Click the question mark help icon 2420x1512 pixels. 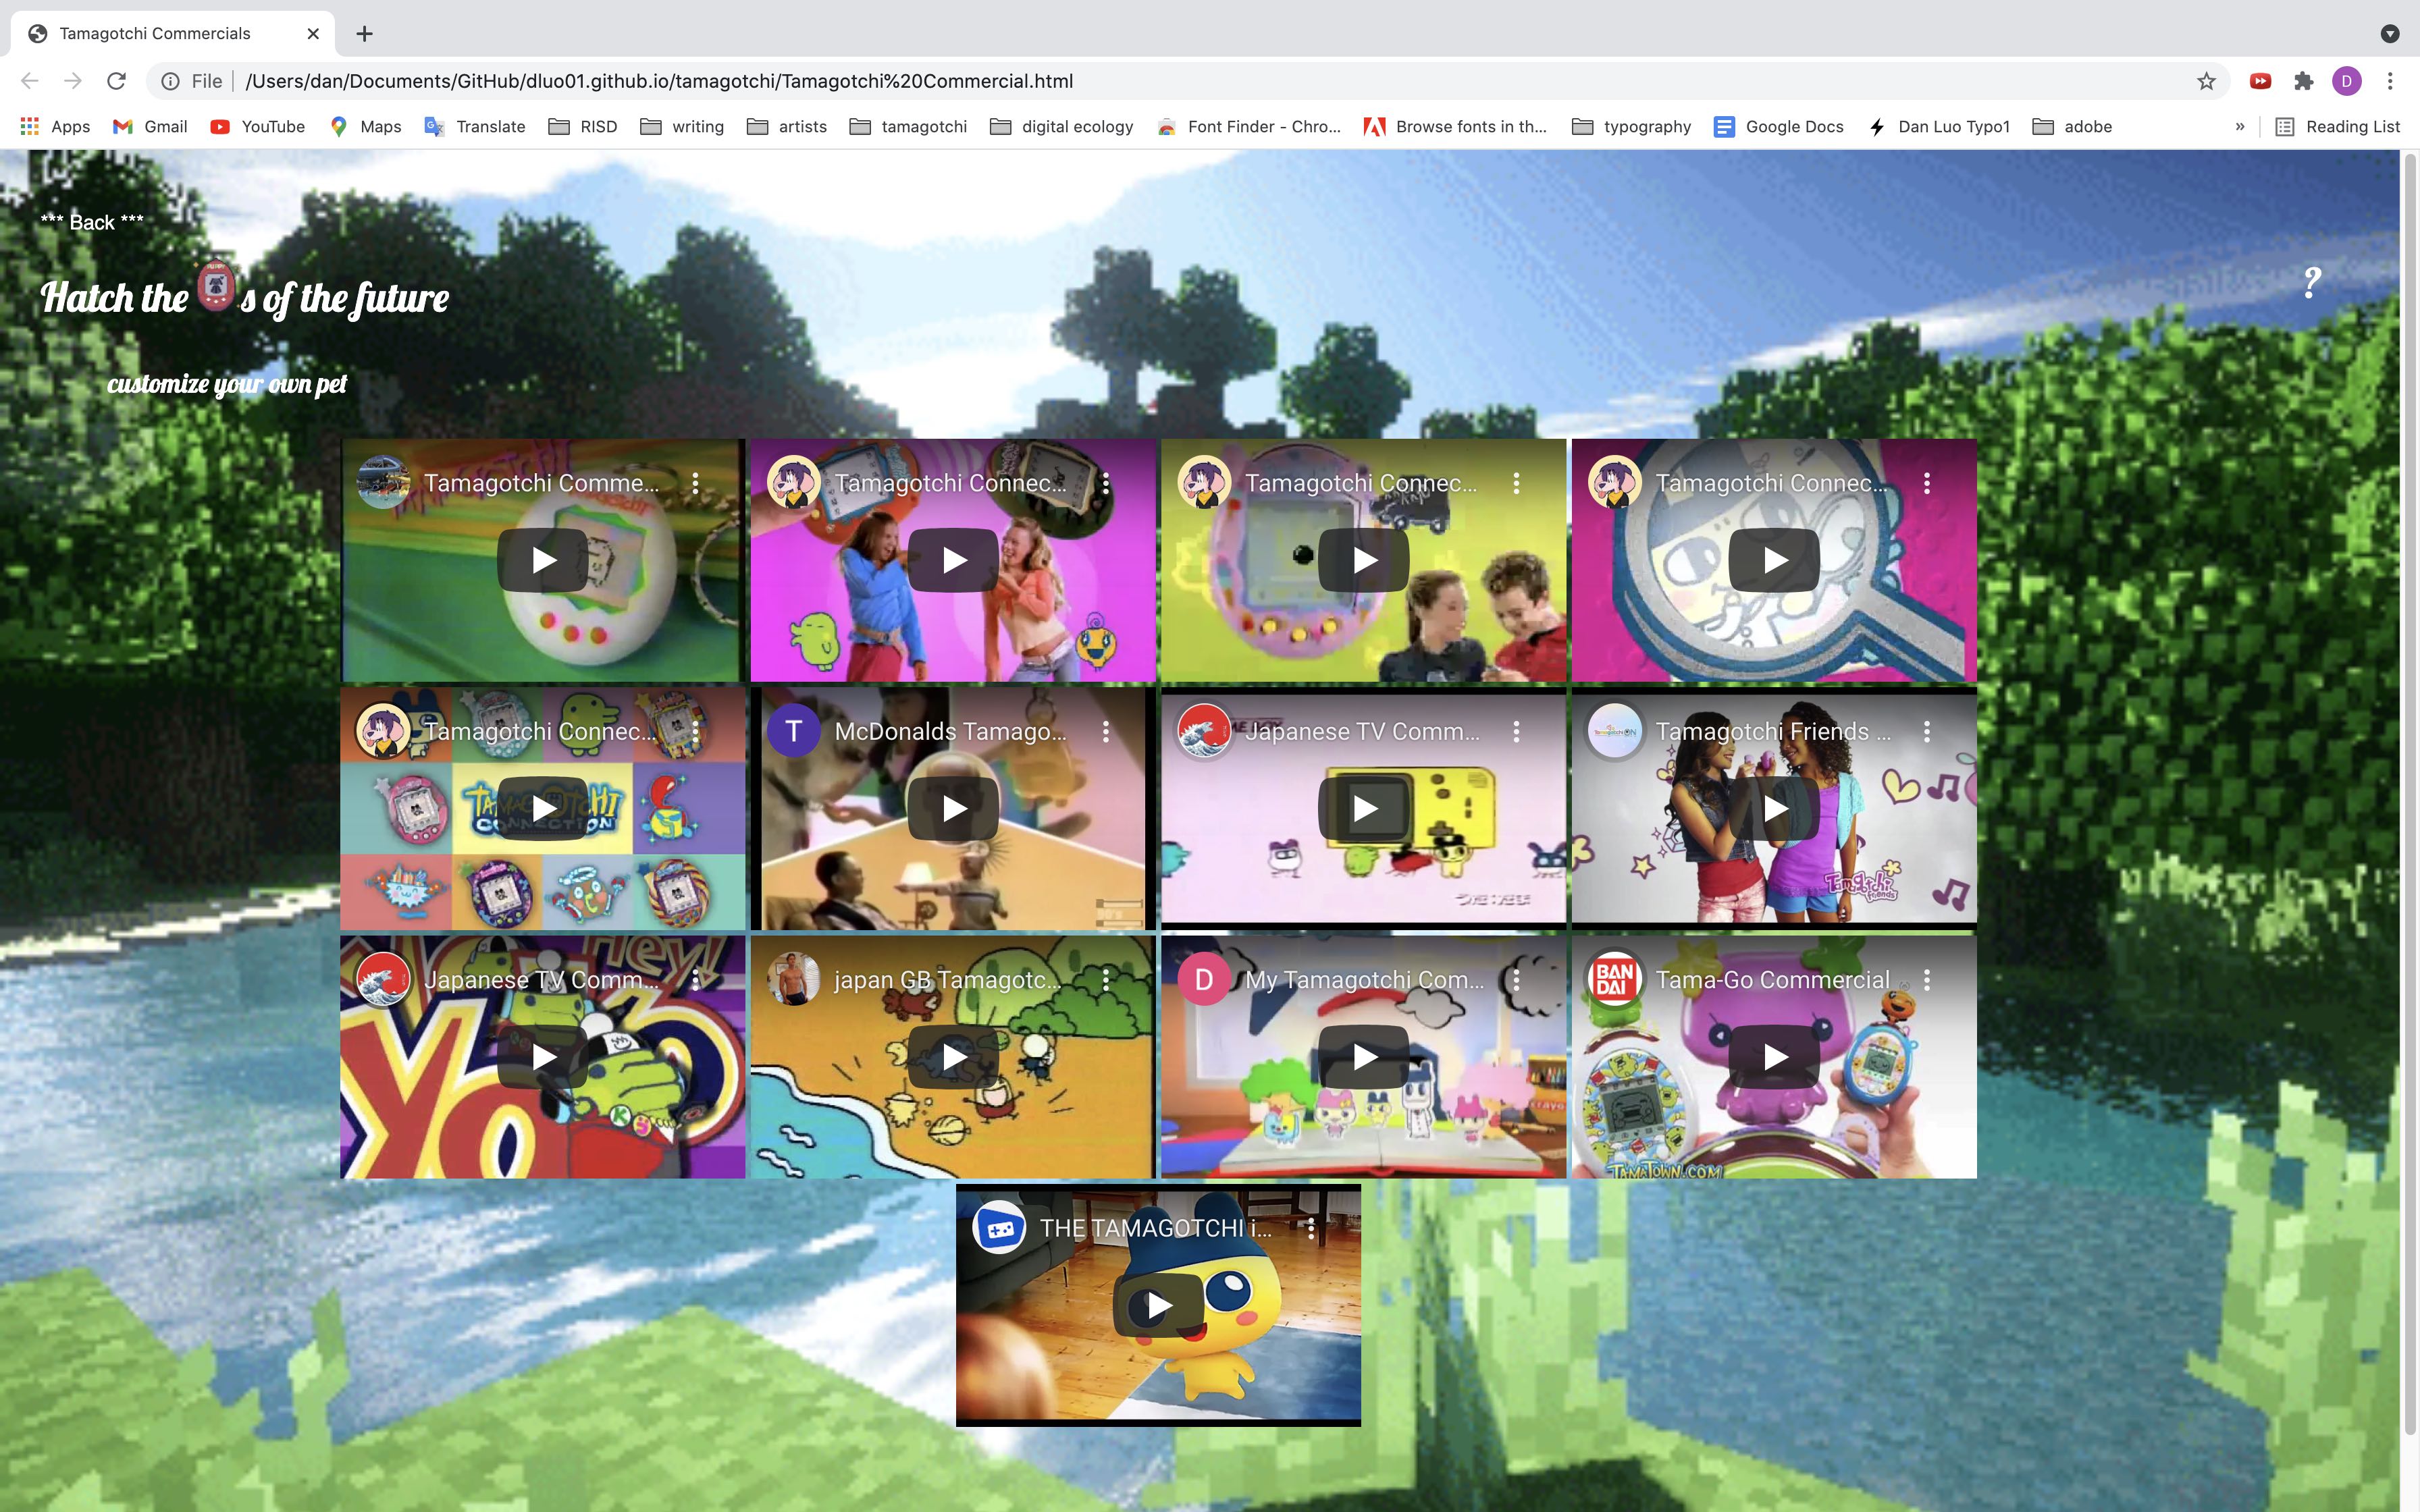[x=2311, y=283]
